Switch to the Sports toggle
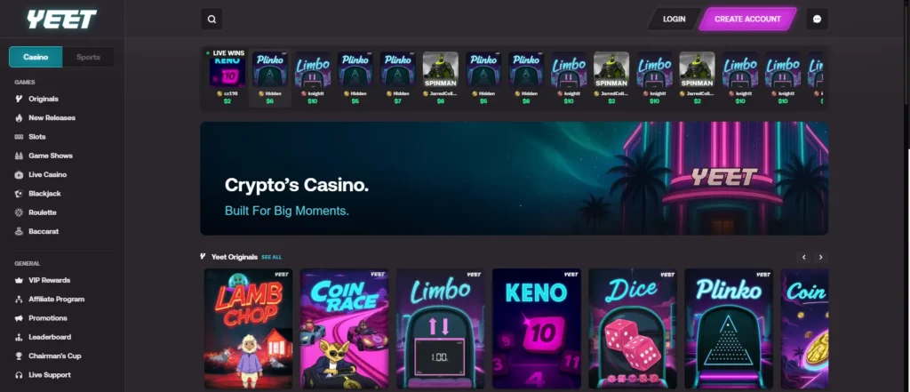 [x=88, y=57]
